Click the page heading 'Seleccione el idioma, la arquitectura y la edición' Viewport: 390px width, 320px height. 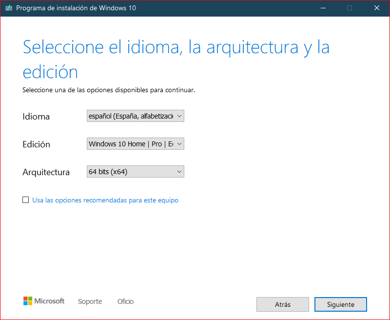[176, 59]
